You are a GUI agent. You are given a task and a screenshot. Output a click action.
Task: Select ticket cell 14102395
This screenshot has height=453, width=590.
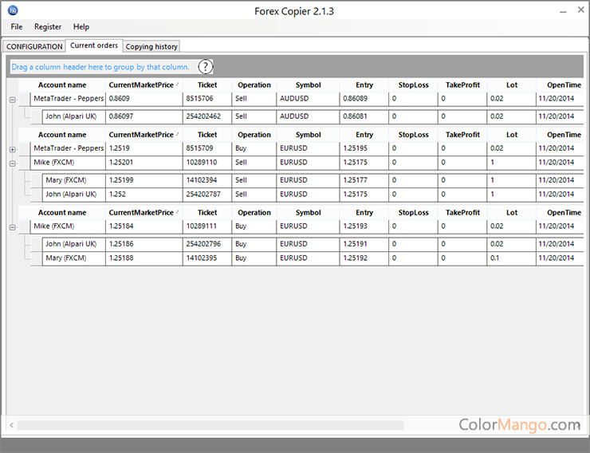tap(207, 258)
